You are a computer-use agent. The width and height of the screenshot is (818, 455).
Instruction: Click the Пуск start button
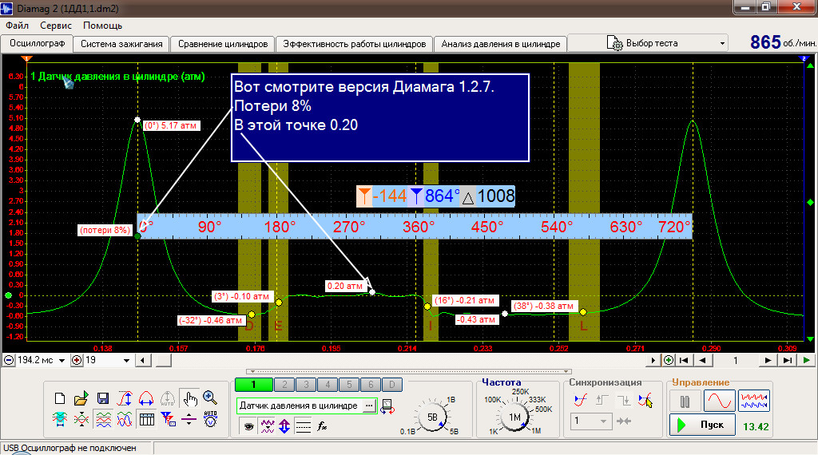pyautogui.click(x=702, y=425)
